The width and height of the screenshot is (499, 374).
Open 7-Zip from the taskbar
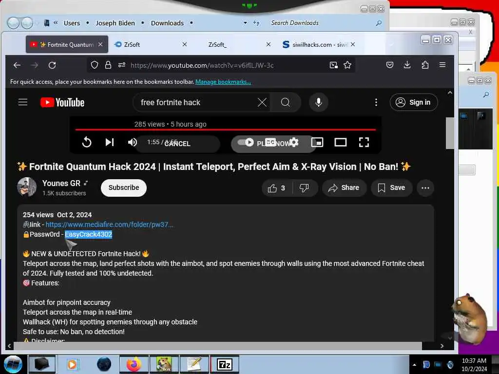pyautogui.click(x=225, y=364)
